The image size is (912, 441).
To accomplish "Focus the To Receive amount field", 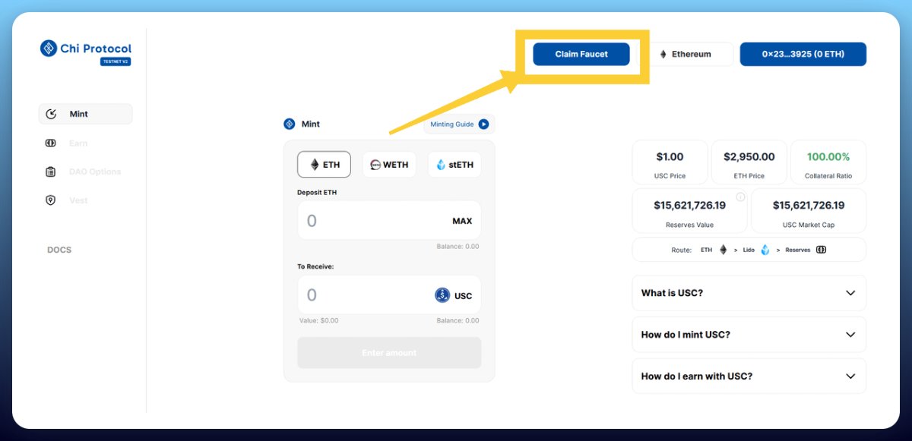I will click(389, 295).
